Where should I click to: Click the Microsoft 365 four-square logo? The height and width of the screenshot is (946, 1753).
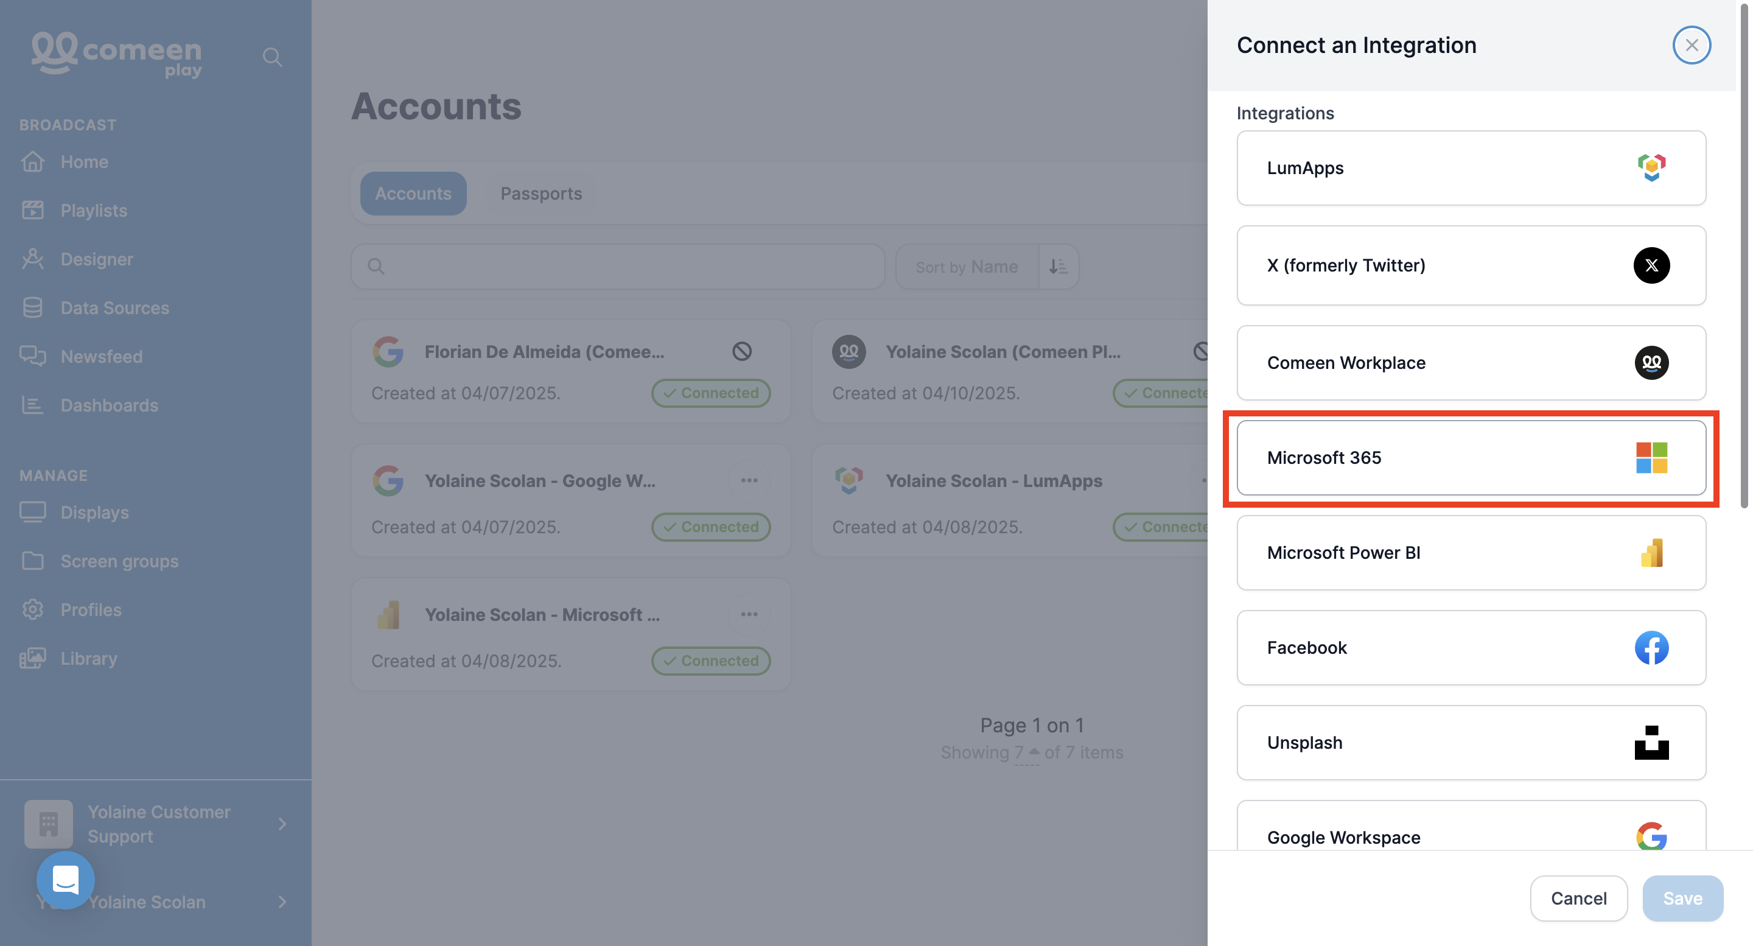point(1651,457)
